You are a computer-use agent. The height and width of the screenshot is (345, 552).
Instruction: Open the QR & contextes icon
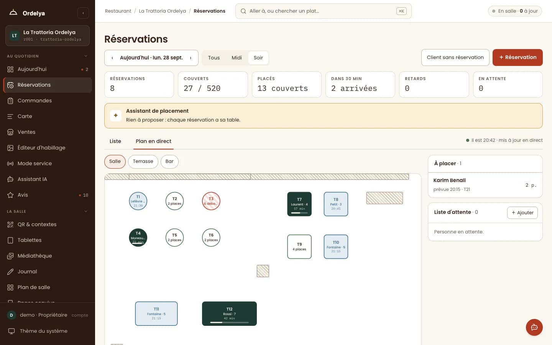10,225
